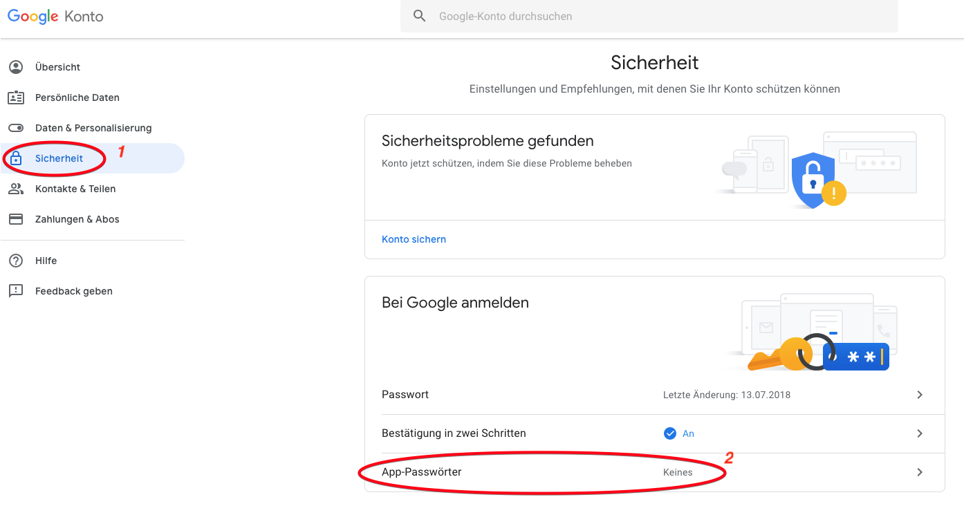
Task: Select Persönliche Daten in the sidebar
Action: tap(77, 97)
